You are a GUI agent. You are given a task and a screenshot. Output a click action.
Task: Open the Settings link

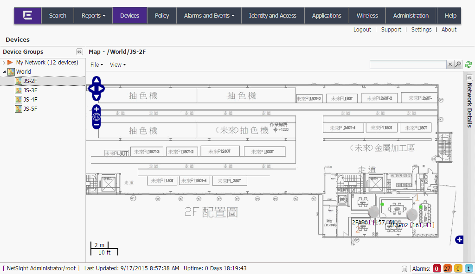(x=421, y=30)
